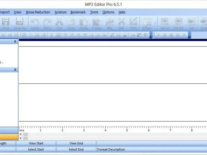The image size is (207, 155).
Task: Click the upper horizontal scrollbar thumb
Action: click(x=25, y=134)
